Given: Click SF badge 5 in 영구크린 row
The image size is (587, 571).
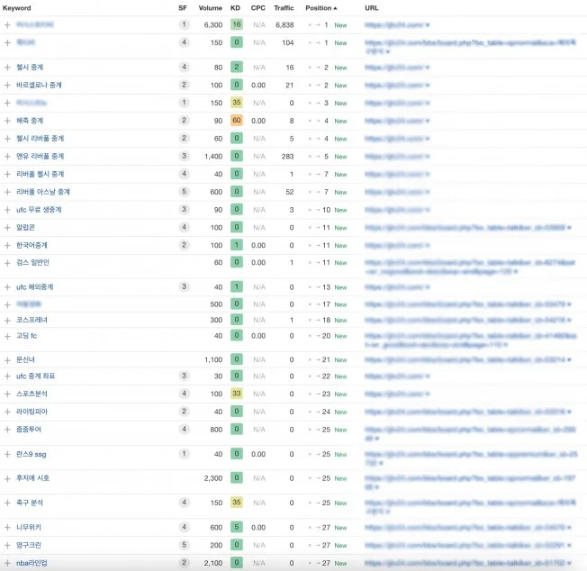Looking at the screenshot, I should (184, 545).
